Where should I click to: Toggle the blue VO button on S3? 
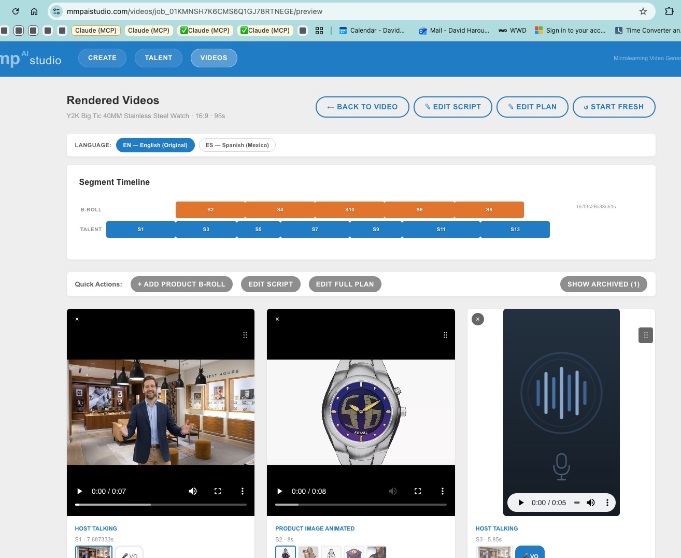(530, 553)
